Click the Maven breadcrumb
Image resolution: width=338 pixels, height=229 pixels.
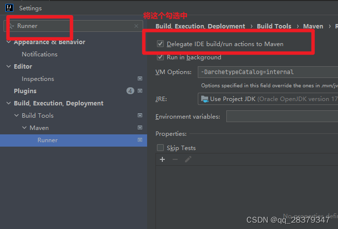pyautogui.click(x=313, y=26)
